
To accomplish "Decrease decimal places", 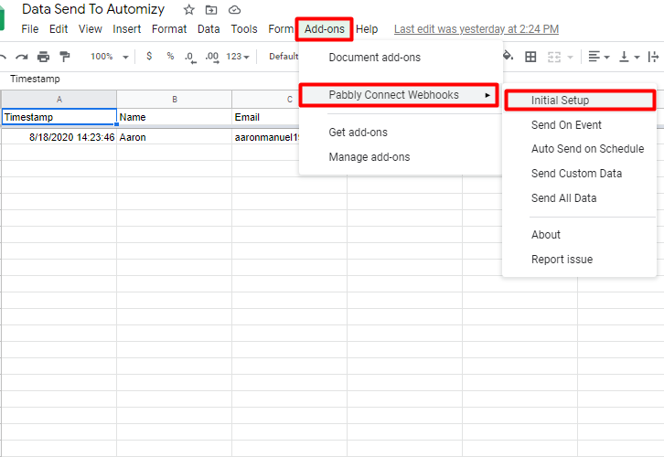I will point(190,57).
